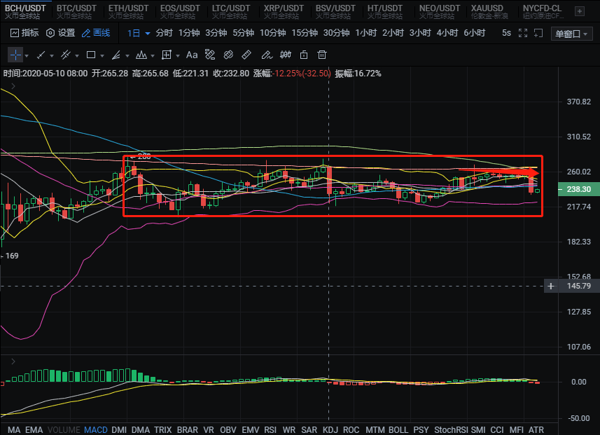Screen dimensions: 600x435
Task: Enable the BOLL indicator
Action: [x=398, y=429]
